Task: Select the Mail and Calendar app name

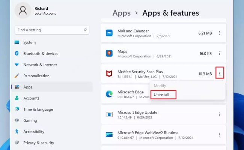Action: click(x=133, y=31)
